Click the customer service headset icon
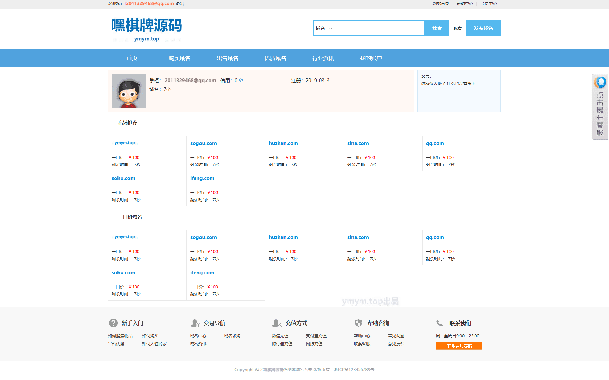The height and width of the screenshot is (380, 609). 600,82
